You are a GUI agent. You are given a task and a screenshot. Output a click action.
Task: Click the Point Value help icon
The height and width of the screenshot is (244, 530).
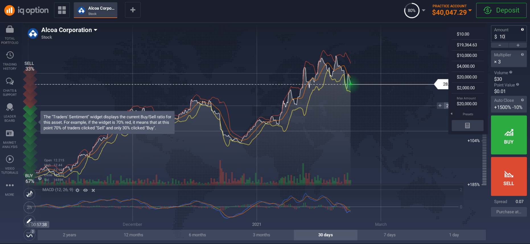click(x=517, y=84)
